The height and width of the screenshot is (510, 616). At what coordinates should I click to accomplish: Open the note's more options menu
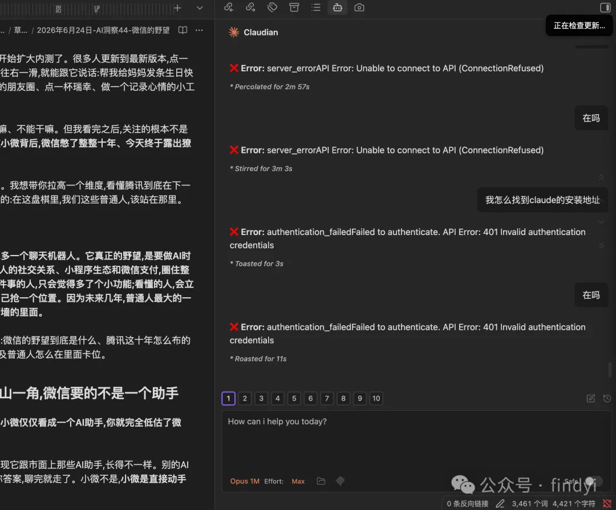pyautogui.click(x=199, y=30)
